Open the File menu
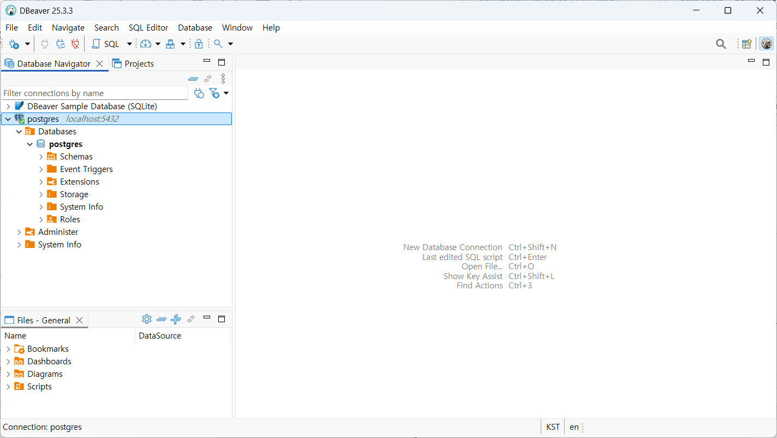The height and width of the screenshot is (438, 777). click(11, 28)
